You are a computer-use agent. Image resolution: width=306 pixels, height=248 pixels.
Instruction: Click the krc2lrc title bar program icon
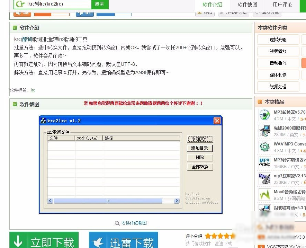coord(43,120)
